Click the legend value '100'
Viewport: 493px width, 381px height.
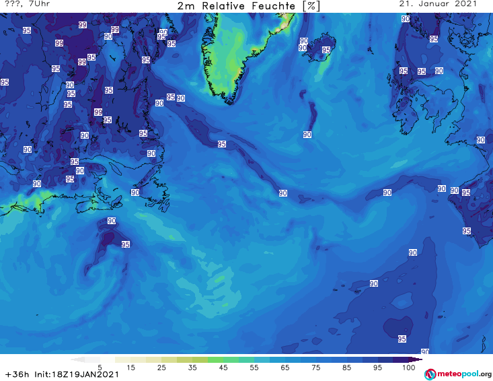tap(409, 367)
